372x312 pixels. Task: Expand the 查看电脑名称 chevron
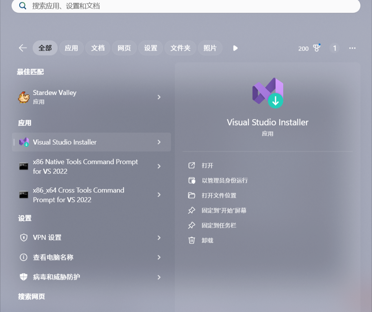(159, 257)
